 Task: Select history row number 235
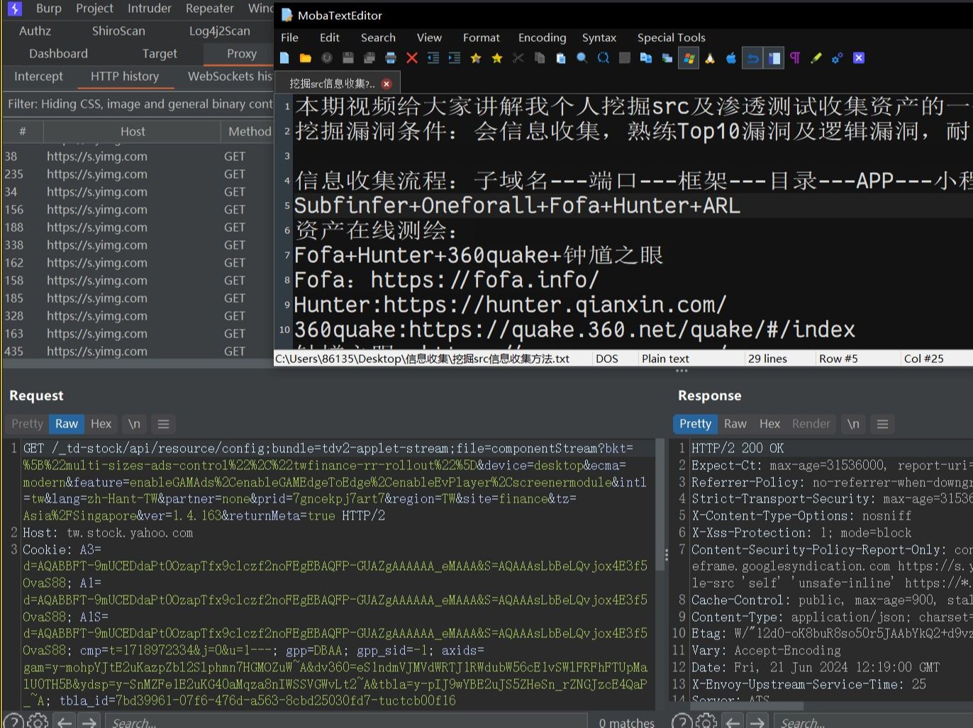pos(138,174)
